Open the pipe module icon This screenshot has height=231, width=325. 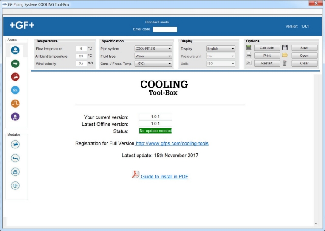tap(15, 145)
